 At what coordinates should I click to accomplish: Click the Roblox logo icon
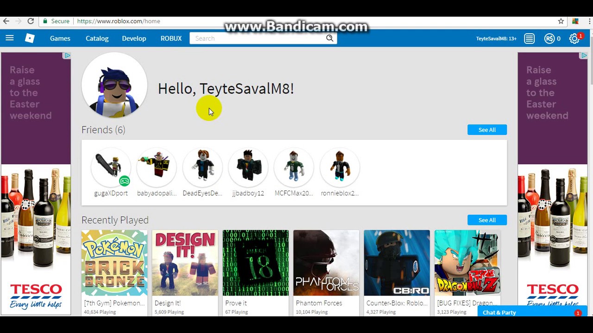(x=30, y=38)
